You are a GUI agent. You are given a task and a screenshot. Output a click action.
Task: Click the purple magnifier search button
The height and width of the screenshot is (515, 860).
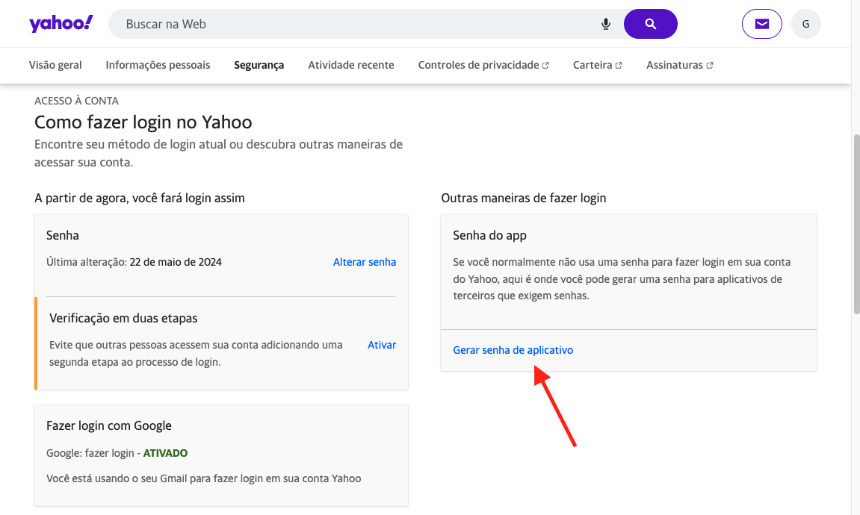tap(651, 24)
